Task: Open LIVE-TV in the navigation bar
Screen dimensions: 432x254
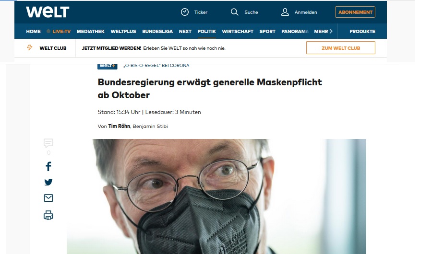Action: (x=59, y=31)
